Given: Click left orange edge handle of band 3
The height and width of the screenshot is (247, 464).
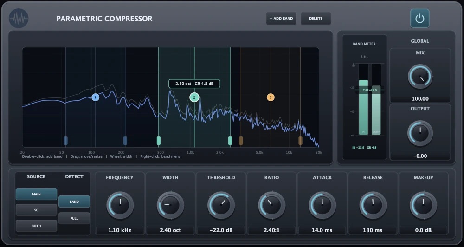Looking at the screenshot, I should [241, 141].
